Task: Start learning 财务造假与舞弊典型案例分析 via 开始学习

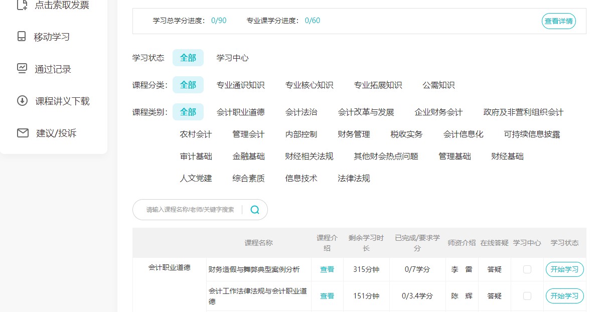Action: point(564,269)
